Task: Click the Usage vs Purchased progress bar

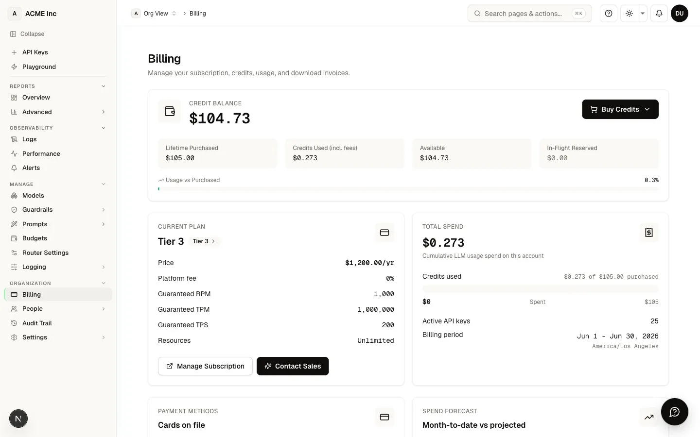Action: pos(408,189)
